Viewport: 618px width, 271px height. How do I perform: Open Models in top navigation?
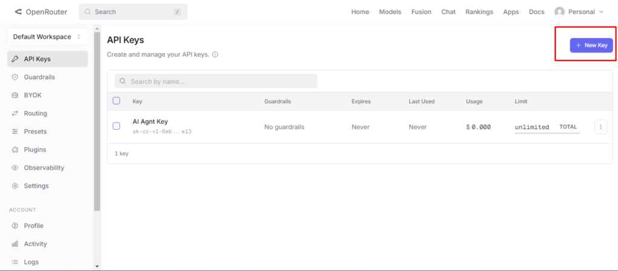(x=390, y=12)
